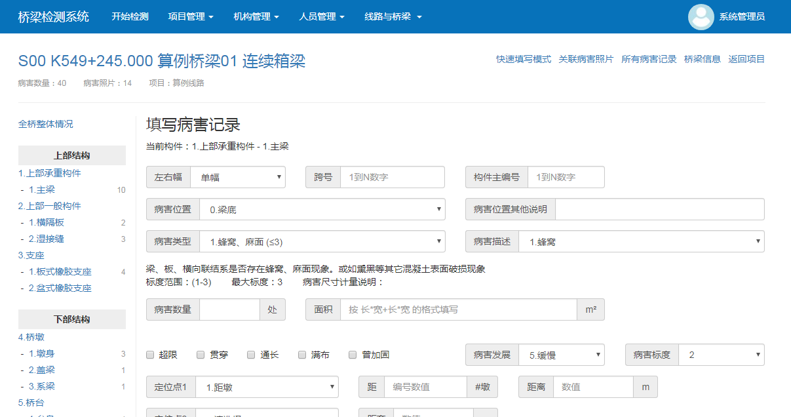This screenshot has height=417, width=791.
Task: Expand the 线路与桥梁 menu
Action: (x=393, y=17)
